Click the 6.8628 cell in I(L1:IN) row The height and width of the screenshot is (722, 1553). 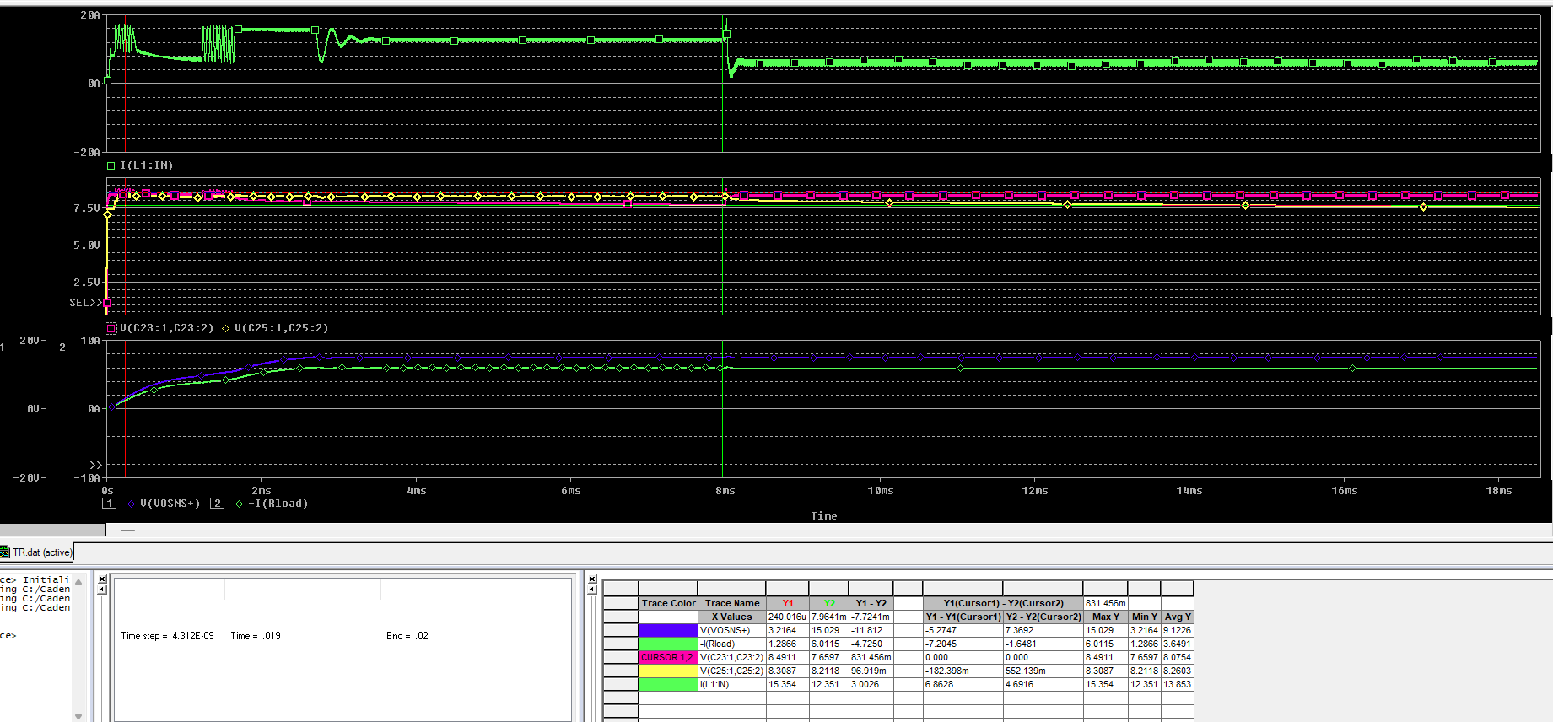[x=963, y=684]
